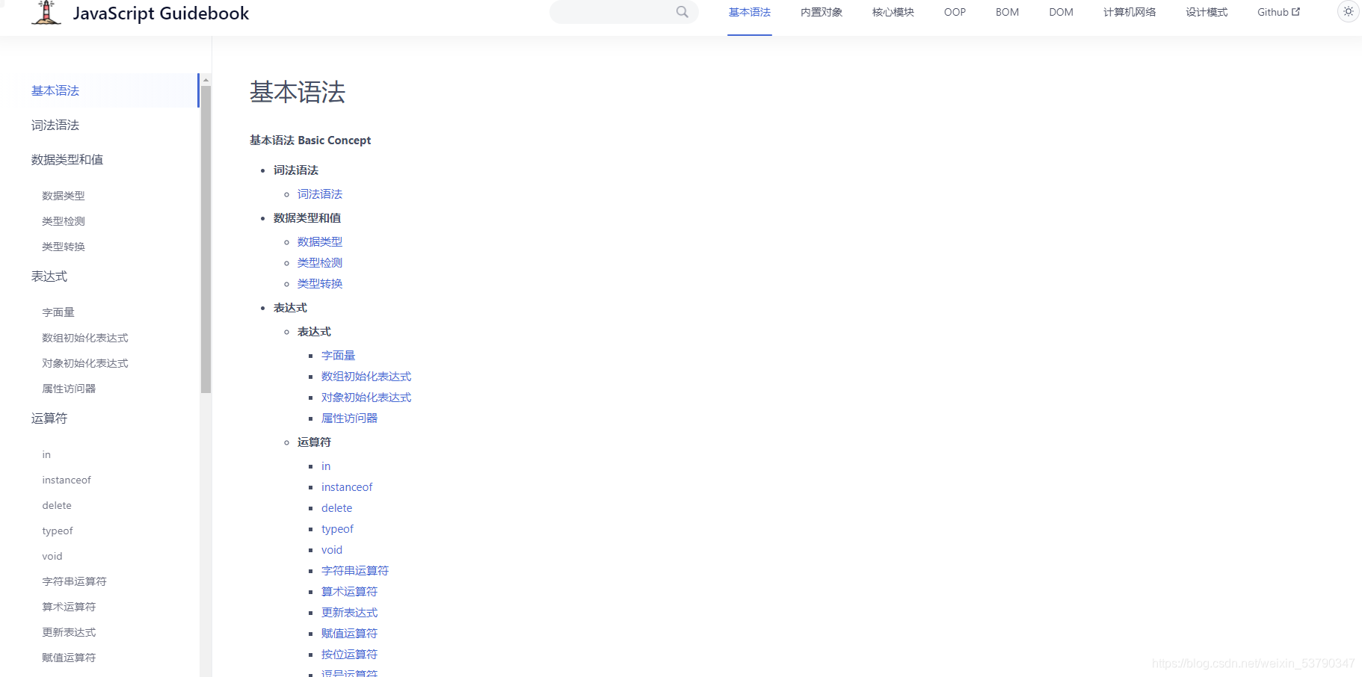Follow the 对象初始化表达式 content link
The width and height of the screenshot is (1362, 677).
(366, 397)
